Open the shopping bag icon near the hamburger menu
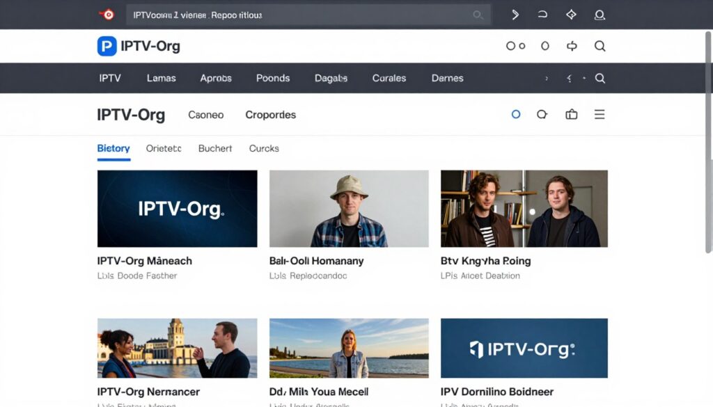Viewport: 713px width, 407px height. pos(571,114)
